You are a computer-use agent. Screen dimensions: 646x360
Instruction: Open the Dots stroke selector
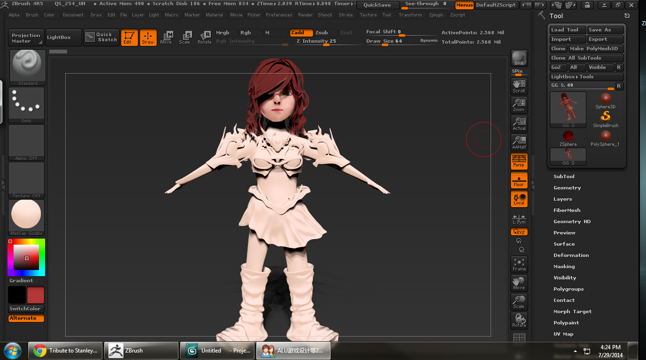coord(26,105)
